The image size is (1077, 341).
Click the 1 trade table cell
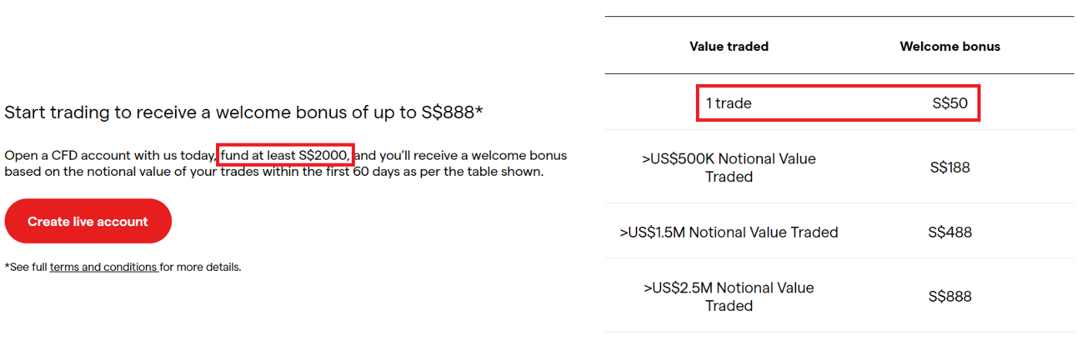tap(729, 103)
